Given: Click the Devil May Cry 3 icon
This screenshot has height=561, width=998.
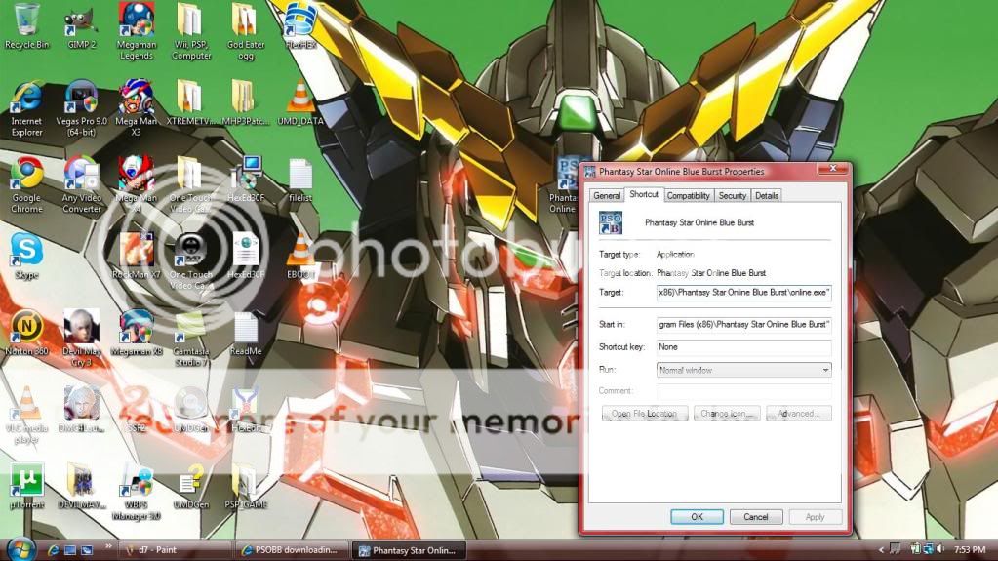Looking at the screenshot, I should [x=81, y=327].
